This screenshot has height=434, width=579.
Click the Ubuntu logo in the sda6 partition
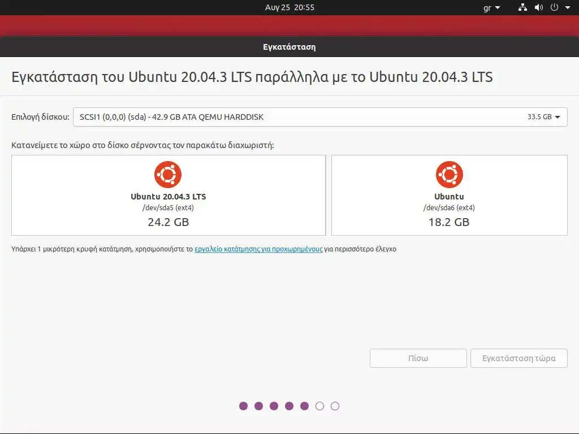449,175
